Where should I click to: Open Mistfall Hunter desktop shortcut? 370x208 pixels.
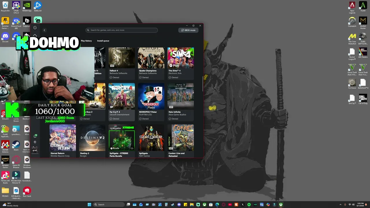[363, 23]
